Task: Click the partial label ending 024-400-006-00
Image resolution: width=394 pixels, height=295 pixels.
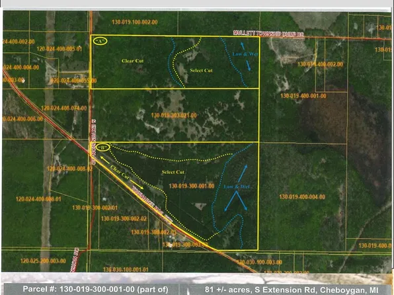Action: [x=22, y=118]
